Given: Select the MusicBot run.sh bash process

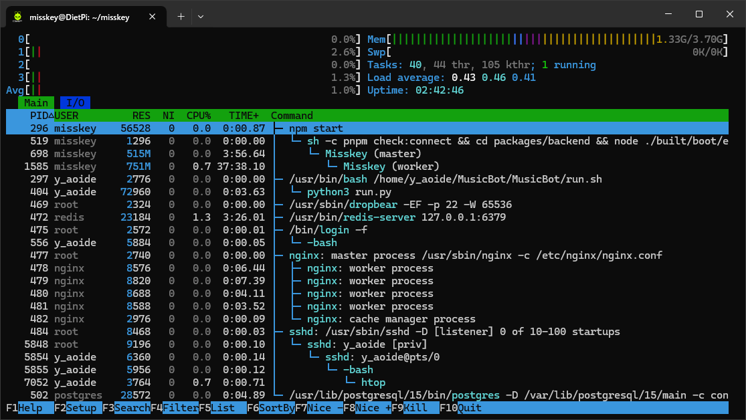Looking at the screenshot, I should 367,179.
